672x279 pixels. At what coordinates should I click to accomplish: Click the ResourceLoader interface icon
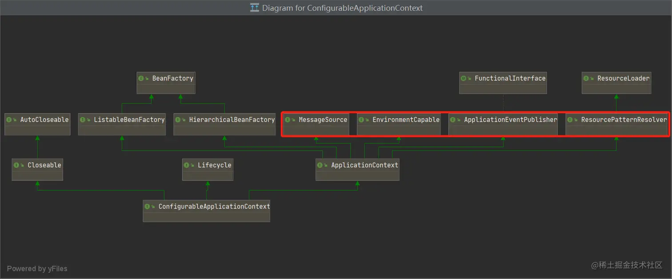click(586, 79)
